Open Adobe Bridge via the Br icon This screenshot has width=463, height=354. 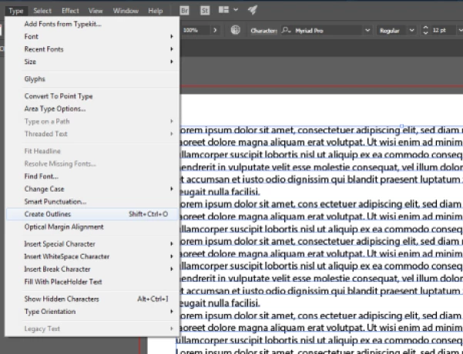click(x=185, y=11)
